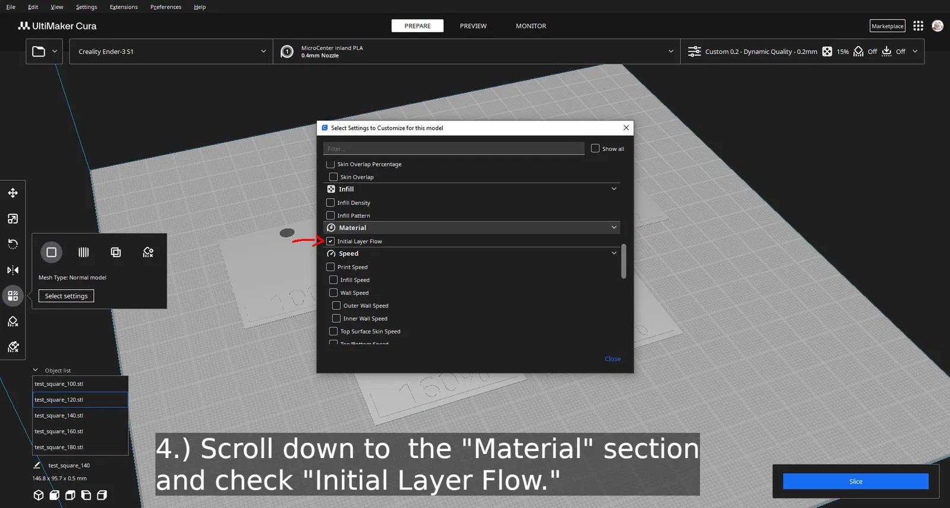This screenshot has width=950, height=508.
Task: Switch to top view cube icon
Action: click(70, 495)
